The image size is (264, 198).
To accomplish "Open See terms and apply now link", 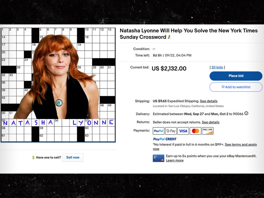I will pyautogui.click(x=241, y=144).
